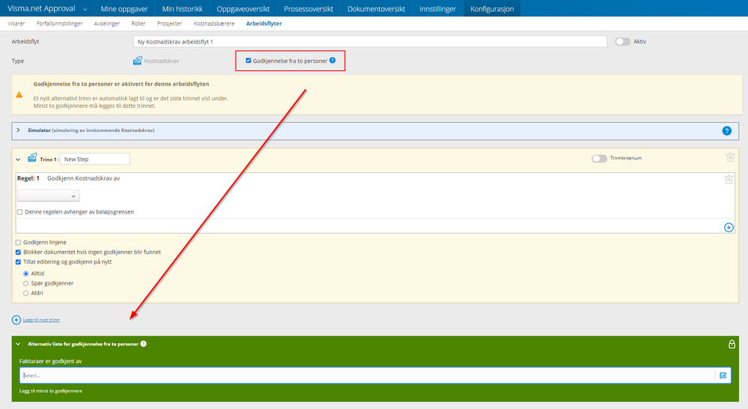The height and width of the screenshot is (409, 748).
Task: Toggle the Trinnkriterium switch
Action: [x=599, y=159]
